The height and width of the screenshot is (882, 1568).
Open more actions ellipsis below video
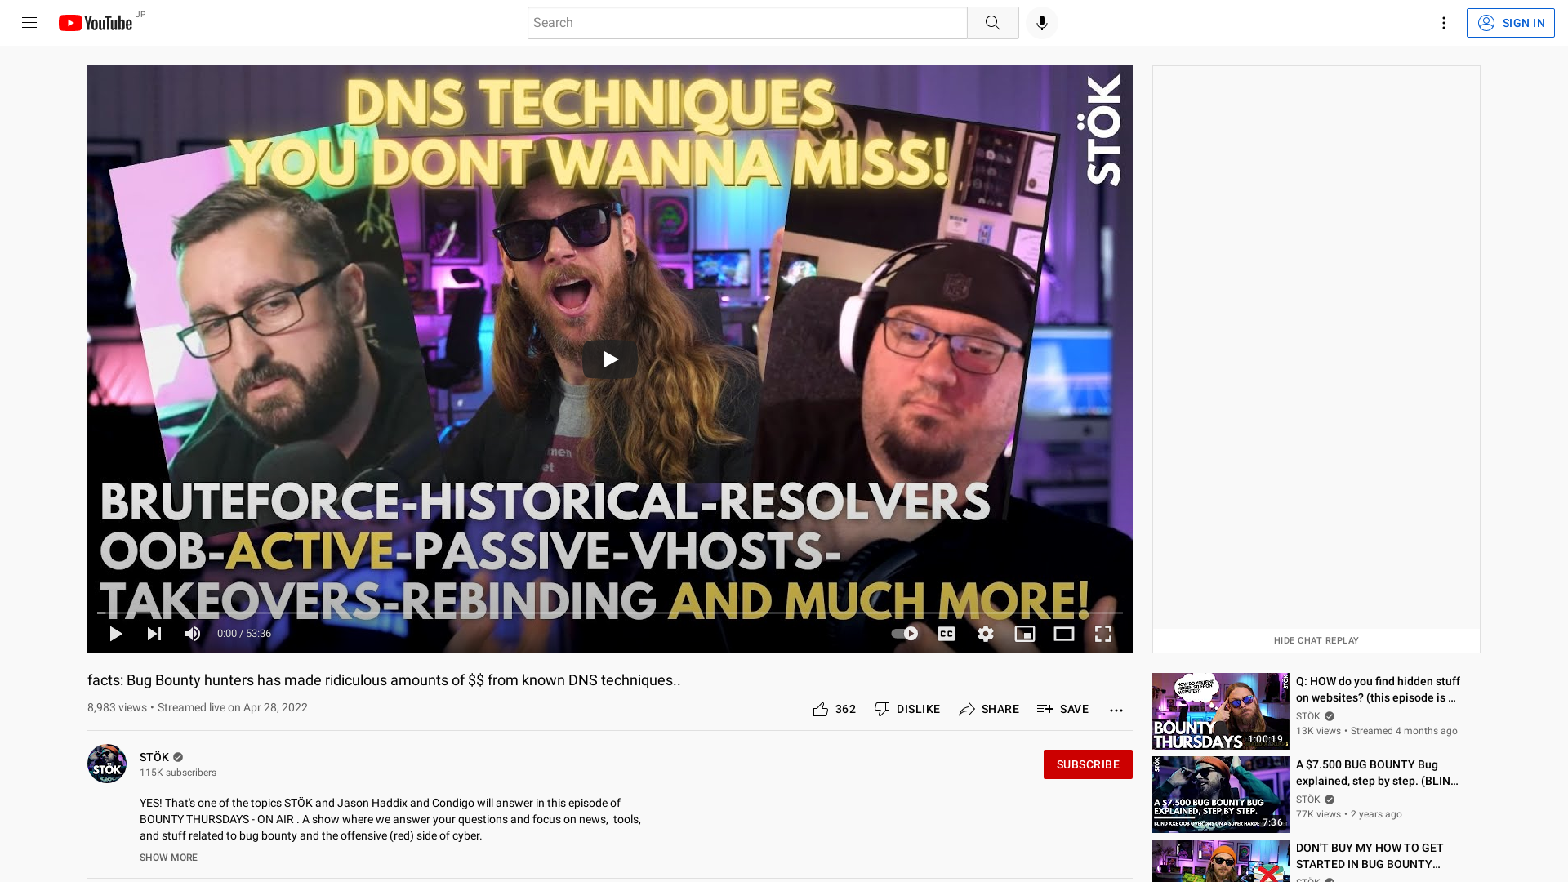click(x=1116, y=710)
